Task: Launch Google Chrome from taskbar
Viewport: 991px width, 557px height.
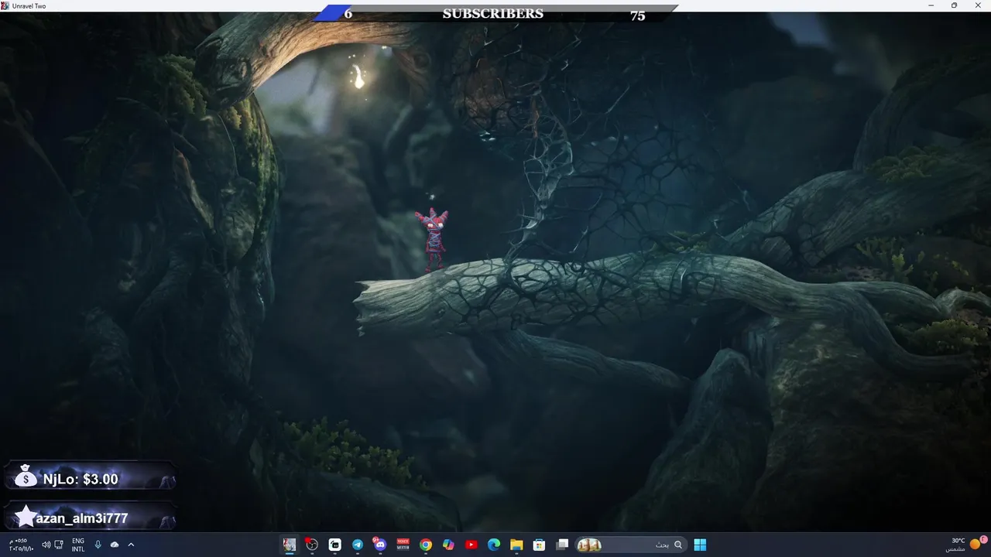Action: [426, 545]
